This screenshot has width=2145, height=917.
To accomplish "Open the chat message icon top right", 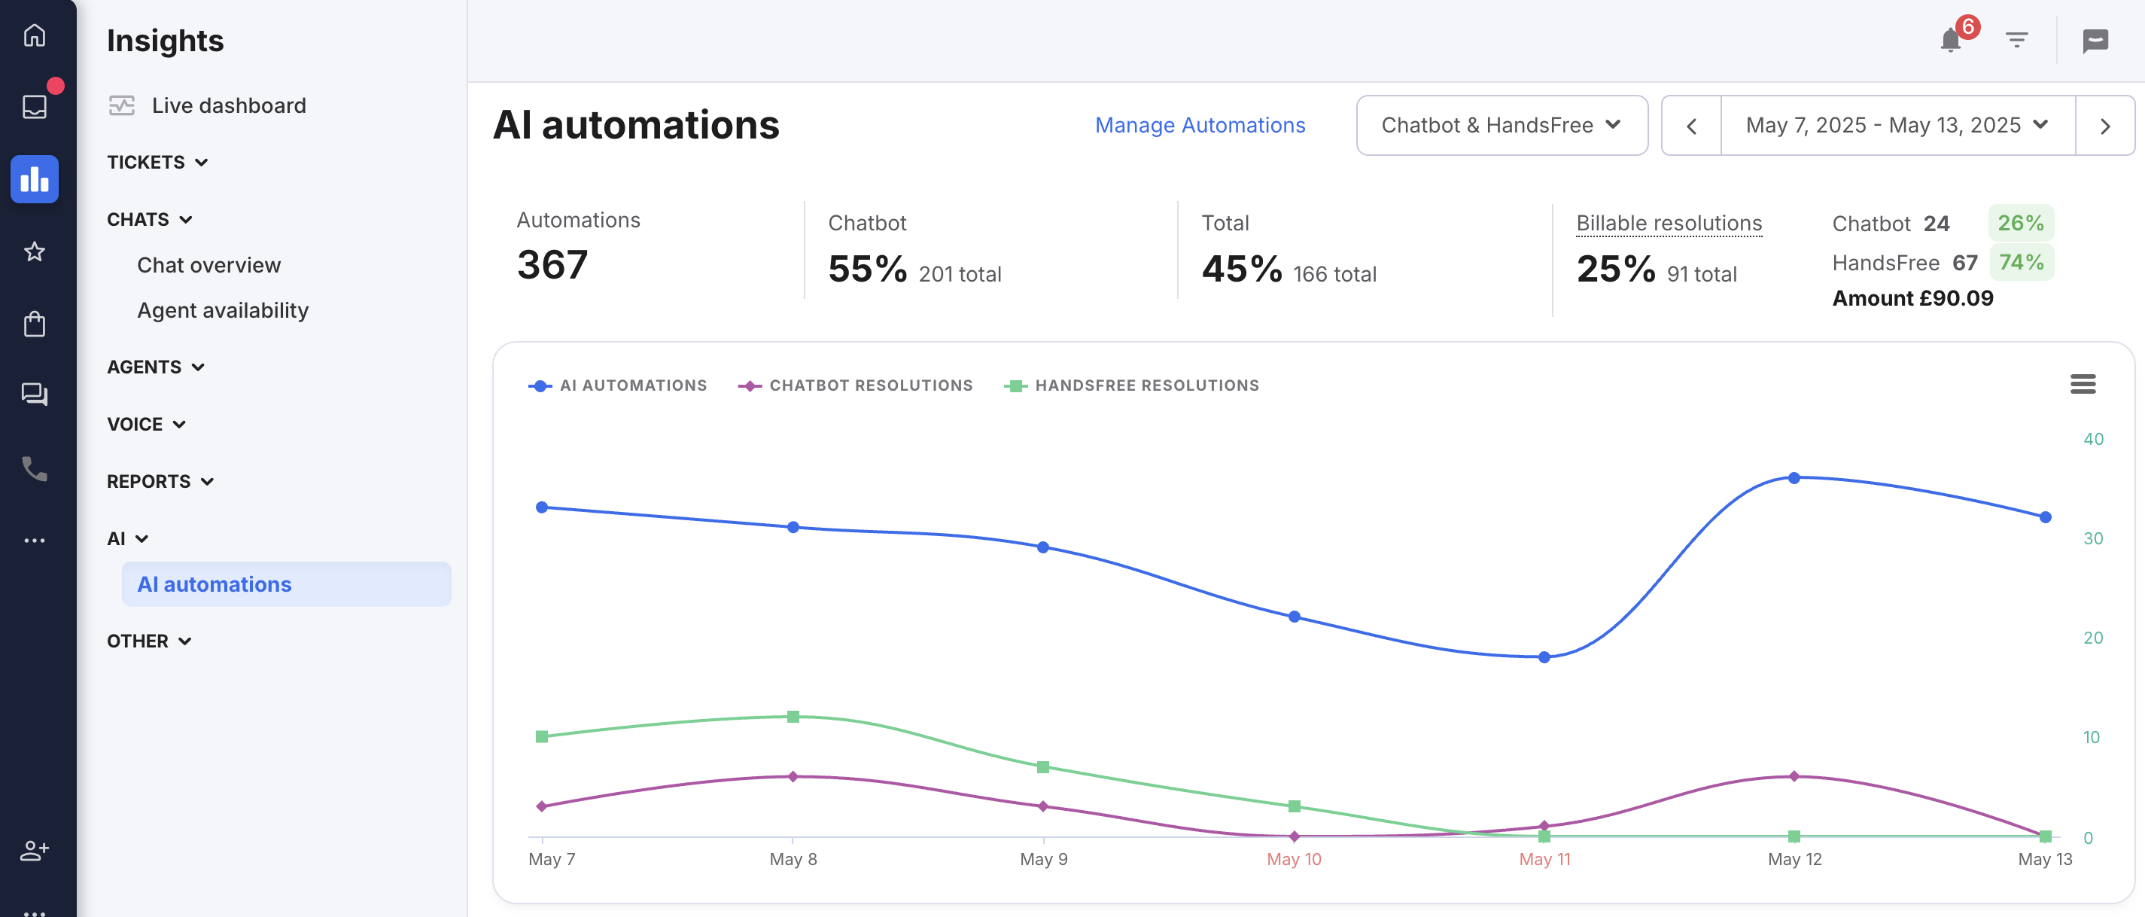I will tap(2095, 40).
